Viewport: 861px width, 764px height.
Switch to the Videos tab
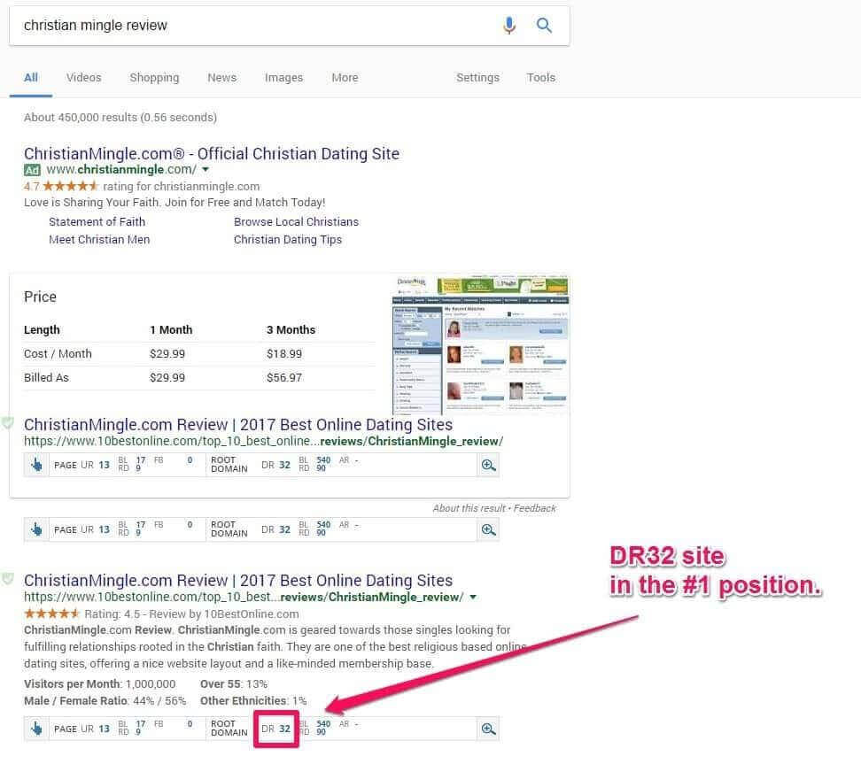point(83,77)
